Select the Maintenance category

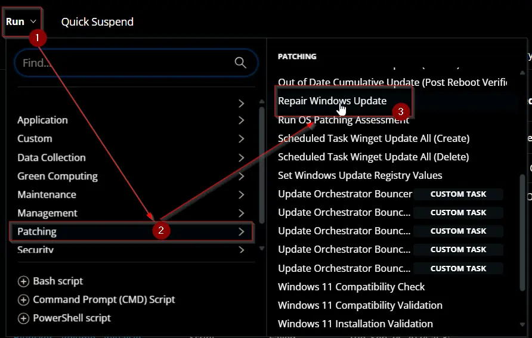click(131, 194)
